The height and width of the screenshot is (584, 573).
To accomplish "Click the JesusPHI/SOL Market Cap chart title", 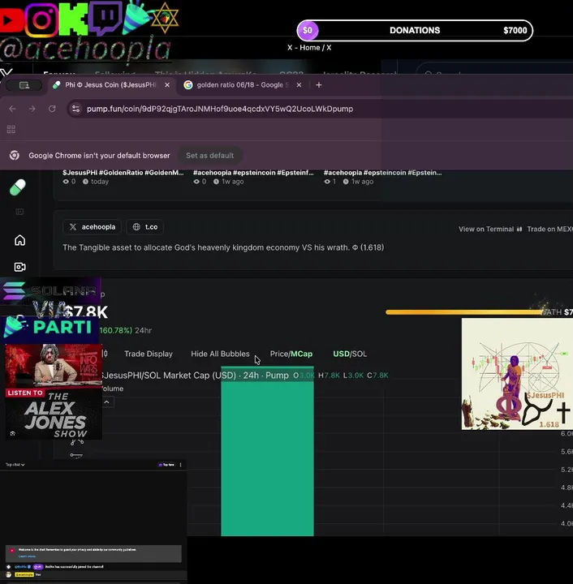I will pyautogui.click(x=195, y=376).
